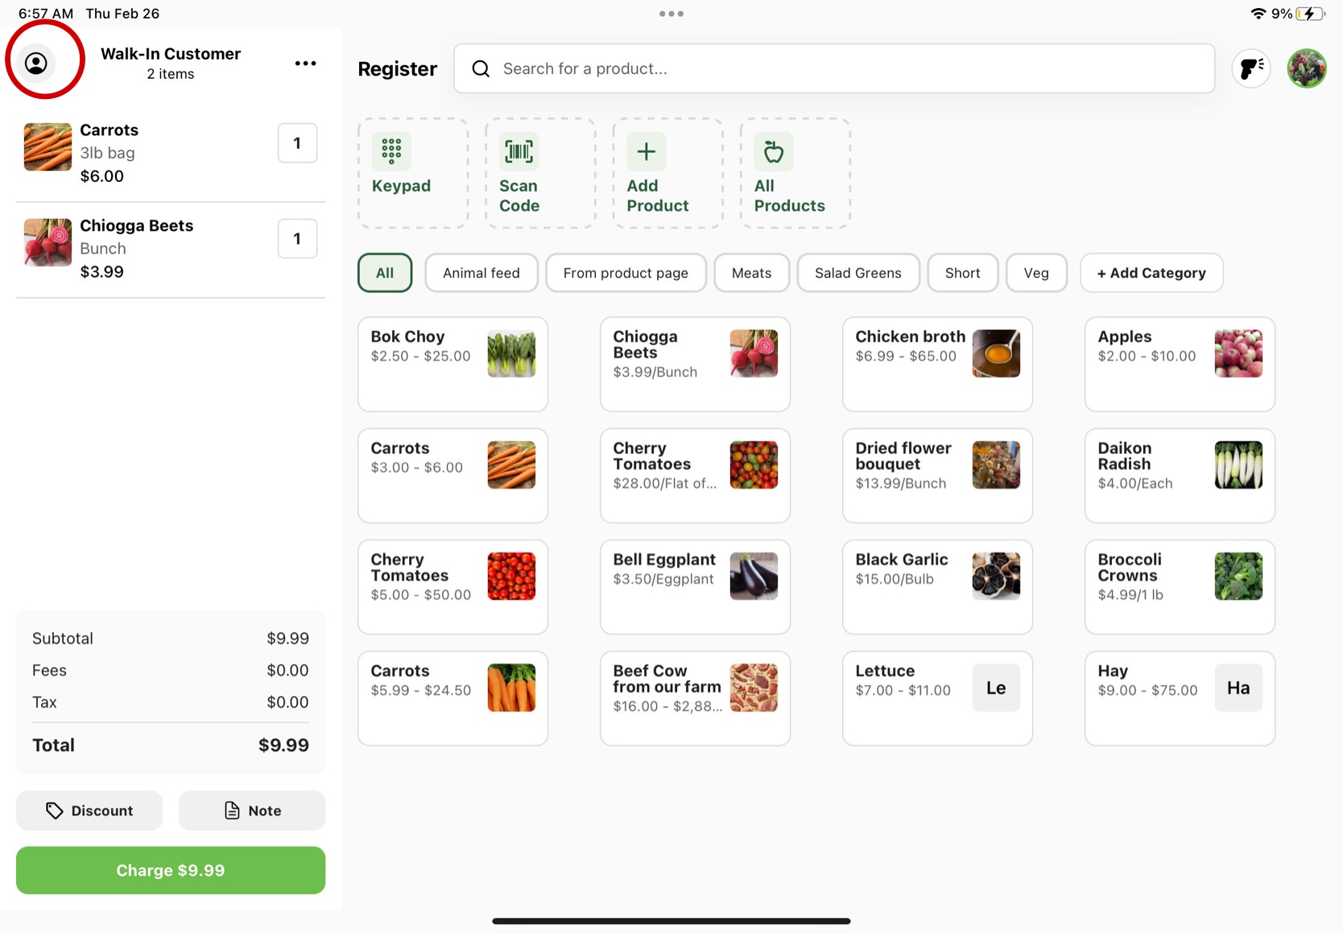Tap the card reader icon
1343x933 pixels.
point(1251,68)
